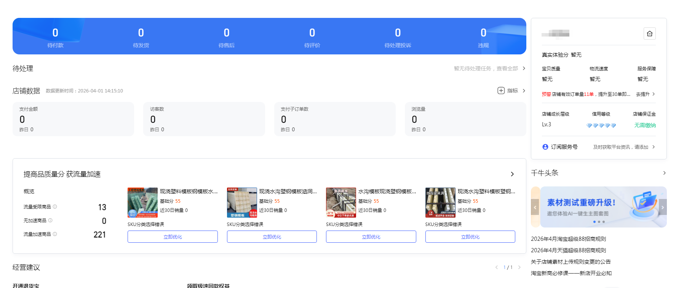Click the 流量加速商品 count 221
The height and width of the screenshot is (288, 676).
[100, 235]
